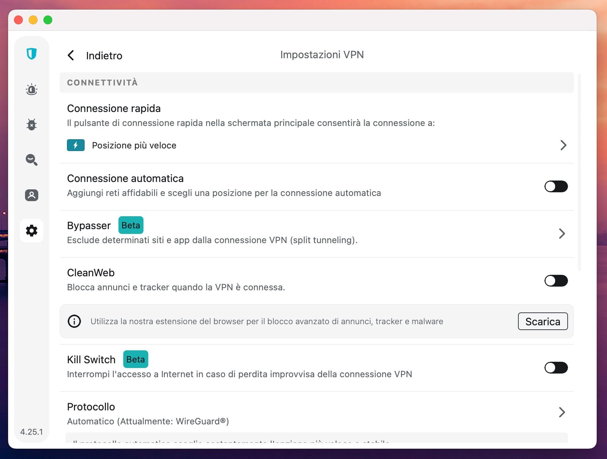Click the version number 4.25.1
607x459 pixels.
32,432
